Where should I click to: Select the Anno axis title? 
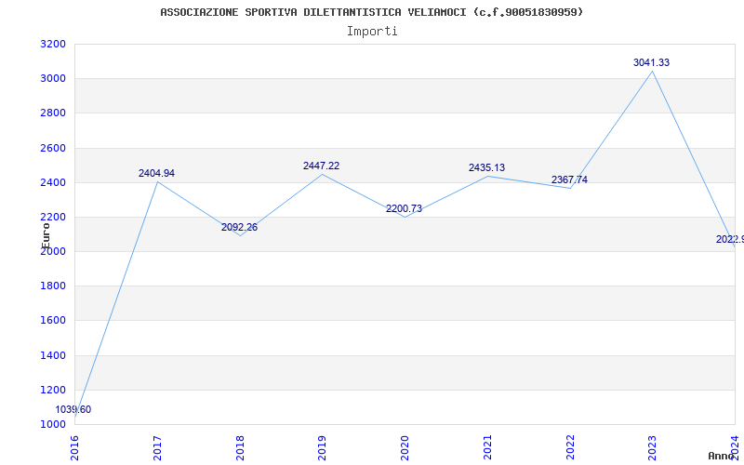(x=721, y=456)
